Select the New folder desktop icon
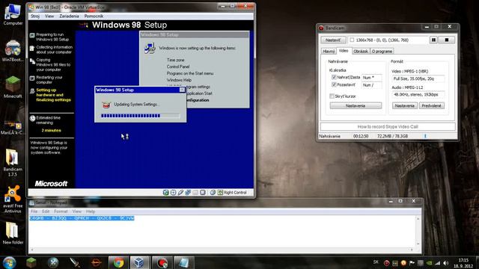479x269 pixels. click(x=13, y=233)
